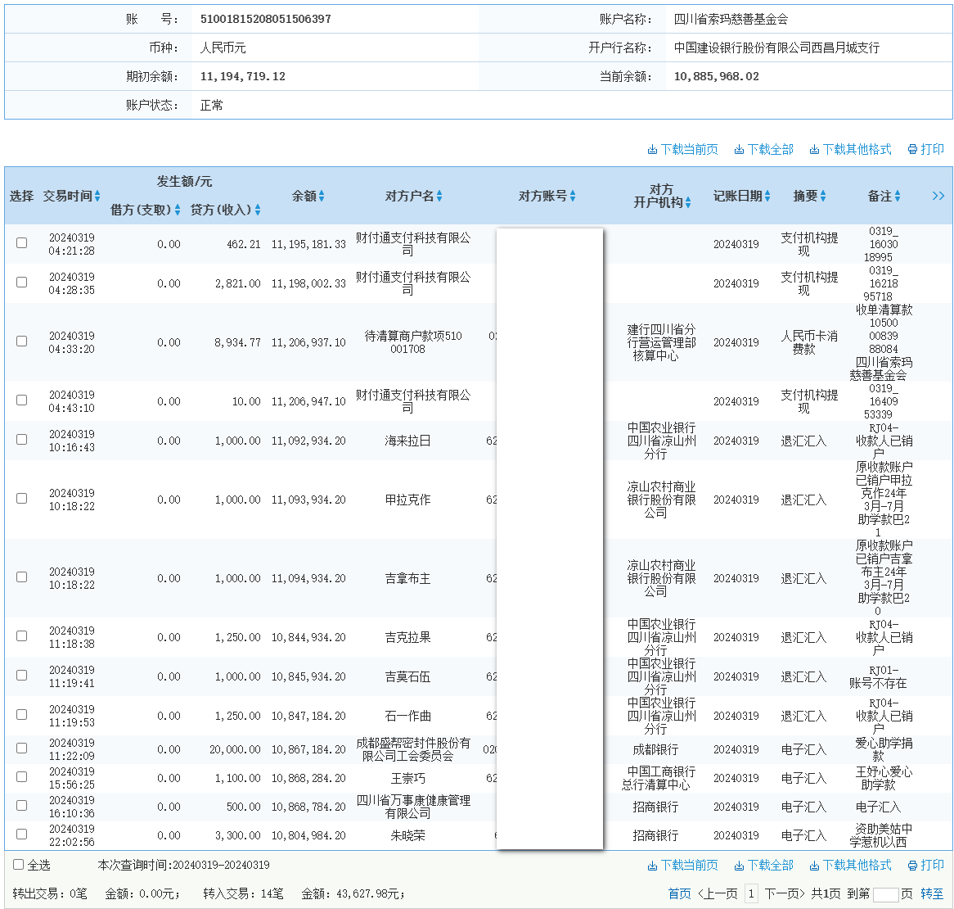This screenshot has width=954, height=909.
Task: Click 下一页 next page link
Action: [x=785, y=893]
